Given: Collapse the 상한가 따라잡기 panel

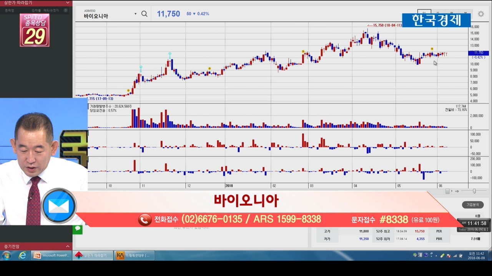Looking at the screenshot, I should 68,3.
